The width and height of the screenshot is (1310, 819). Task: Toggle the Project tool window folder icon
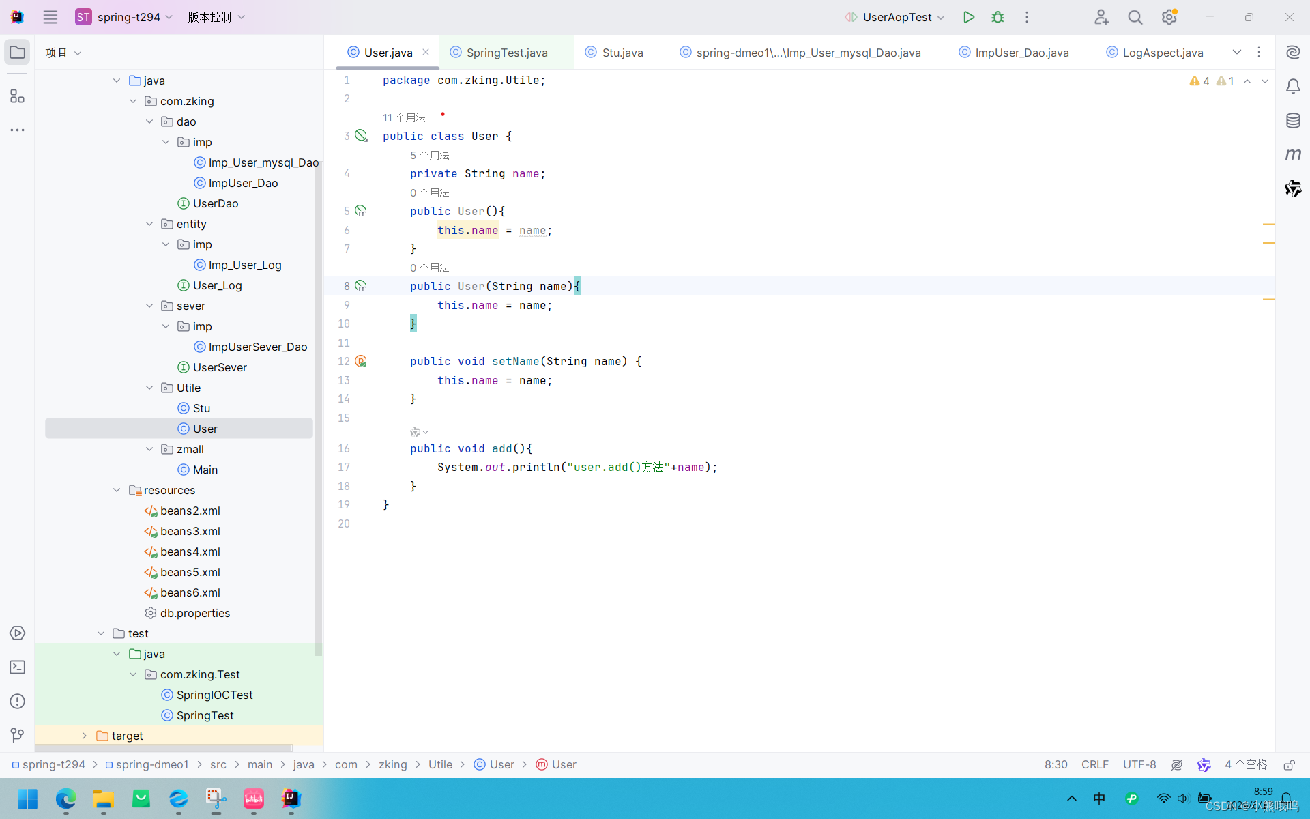pyautogui.click(x=18, y=53)
